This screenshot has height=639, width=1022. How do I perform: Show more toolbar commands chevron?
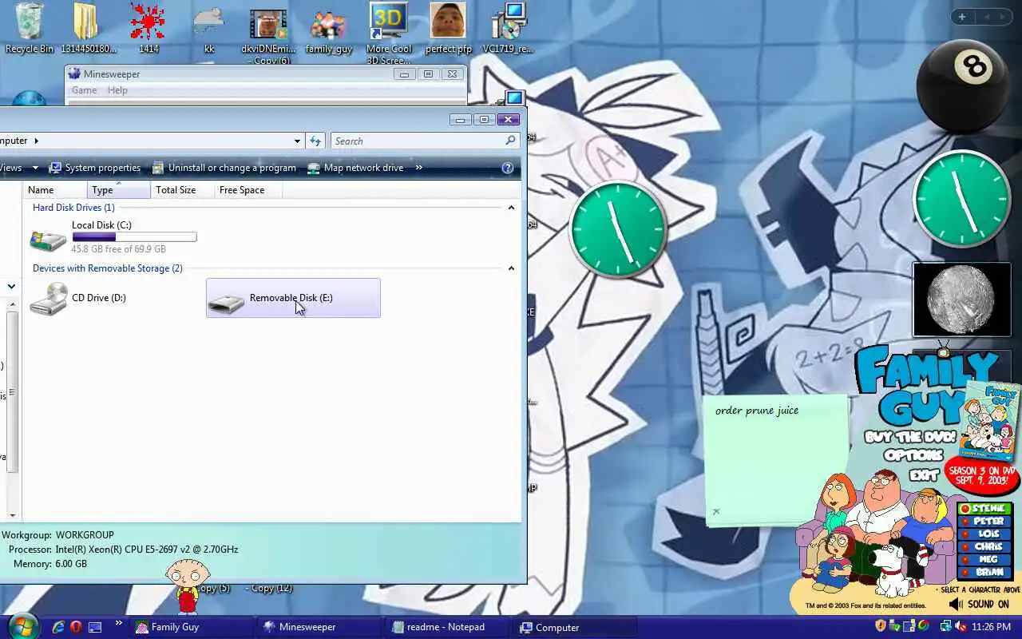pyautogui.click(x=419, y=168)
